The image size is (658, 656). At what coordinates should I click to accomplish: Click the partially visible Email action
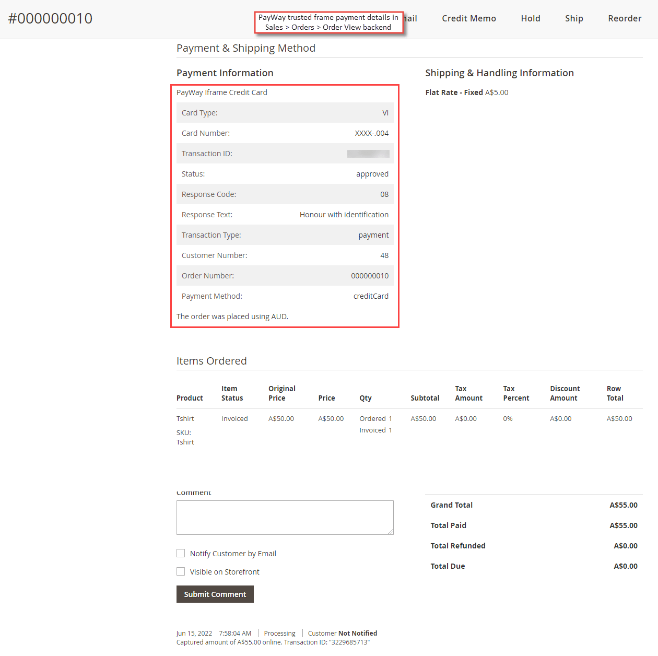coord(412,18)
